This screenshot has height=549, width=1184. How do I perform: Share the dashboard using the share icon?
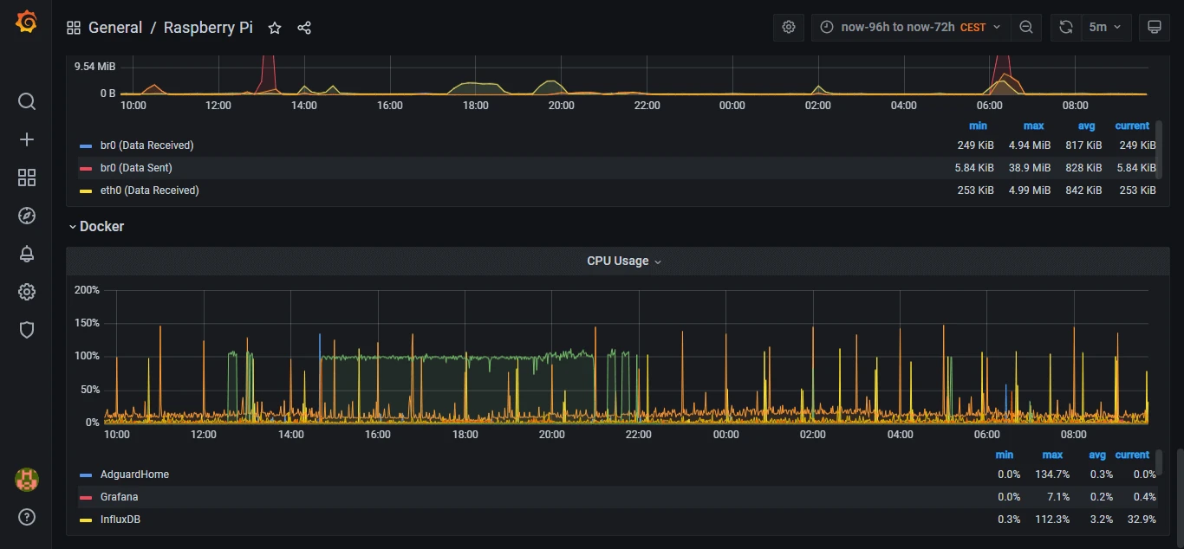click(304, 28)
